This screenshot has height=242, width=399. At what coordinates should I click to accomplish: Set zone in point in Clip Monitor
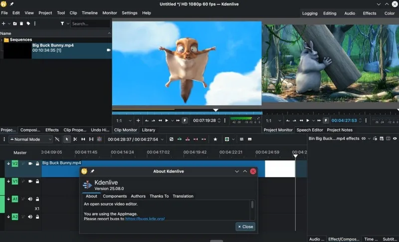147,121
